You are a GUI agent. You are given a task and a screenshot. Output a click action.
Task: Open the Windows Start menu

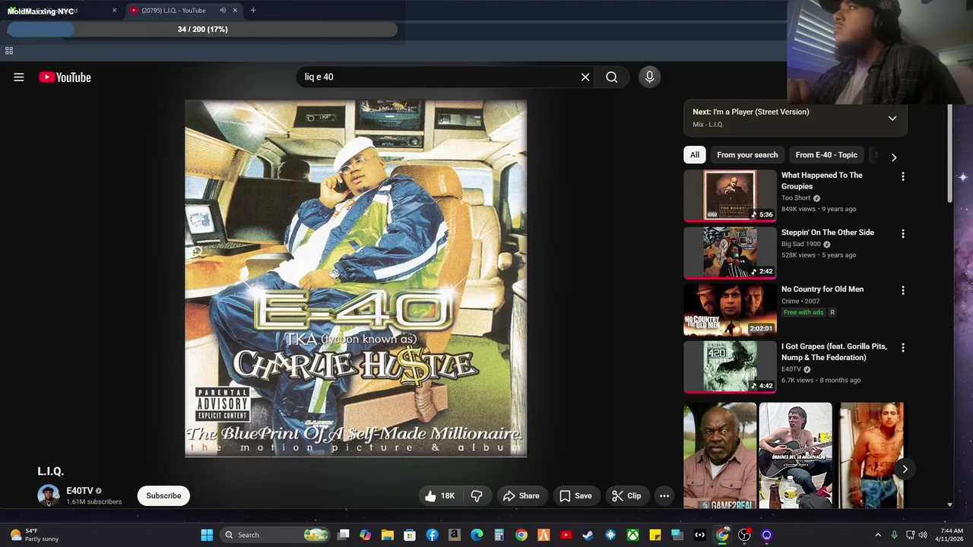click(207, 535)
